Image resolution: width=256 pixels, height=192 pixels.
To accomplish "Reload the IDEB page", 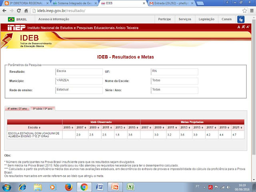I will (x=19, y=11).
